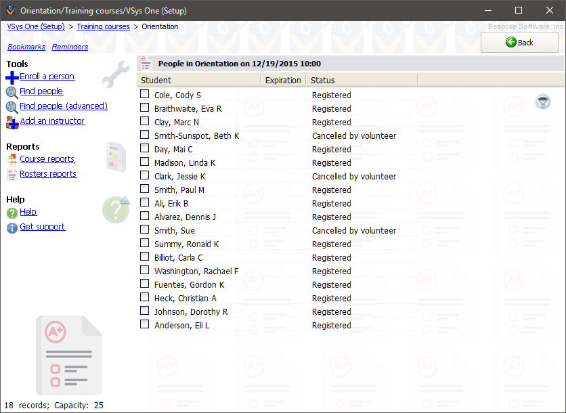Screen dimensions: 566x413
Task: Select the Enroll a person plus icon
Action: [12, 77]
